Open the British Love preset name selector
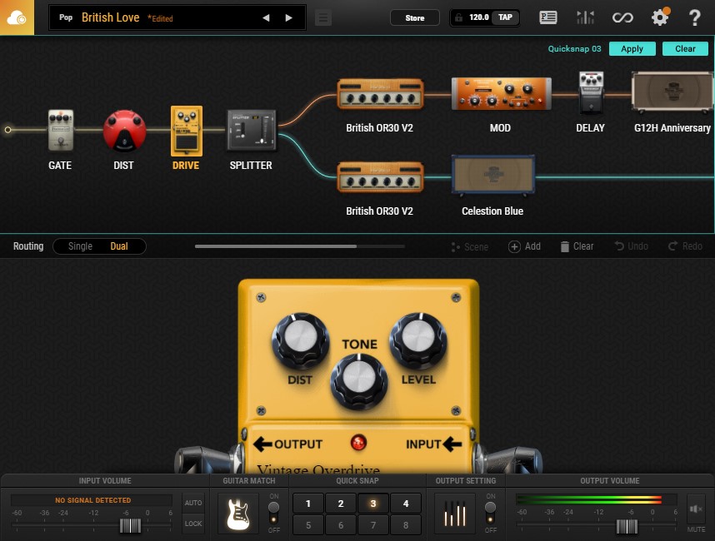Image resolution: width=715 pixels, height=541 pixels. (110, 17)
